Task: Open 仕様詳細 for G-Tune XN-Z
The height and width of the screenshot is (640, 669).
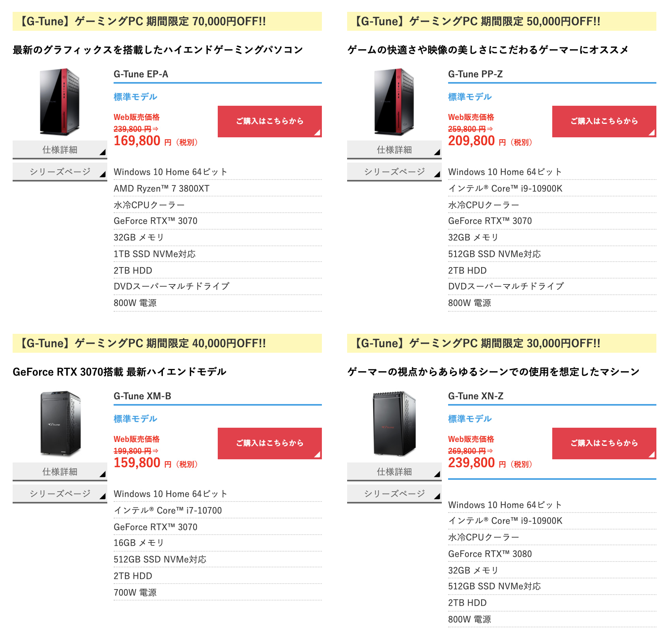Action: (394, 472)
